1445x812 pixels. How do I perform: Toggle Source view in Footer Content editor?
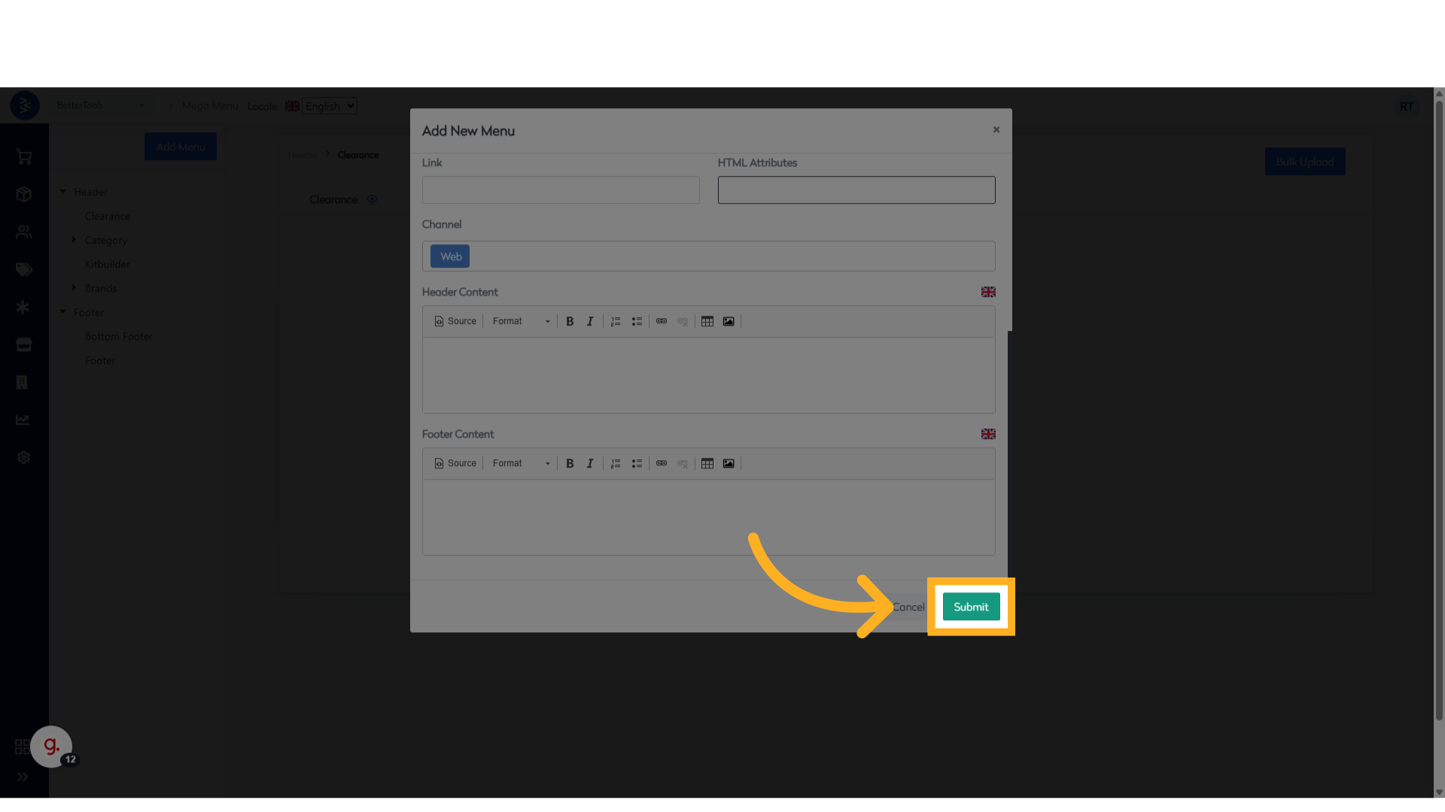click(455, 463)
